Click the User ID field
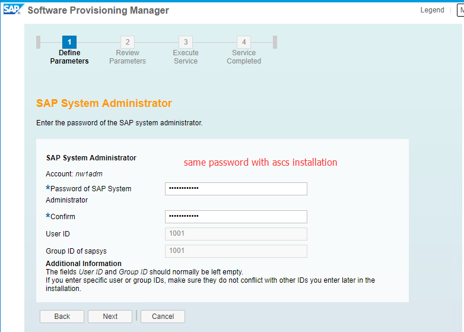464x332 pixels. click(x=236, y=233)
